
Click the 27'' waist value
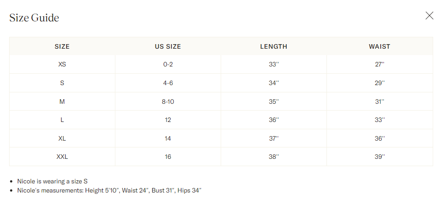[x=379, y=64]
